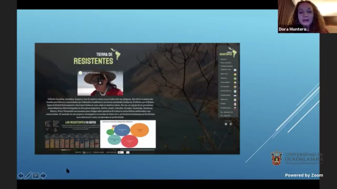Click the Brasil flag icon
The image size is (337, 189).
235,78
